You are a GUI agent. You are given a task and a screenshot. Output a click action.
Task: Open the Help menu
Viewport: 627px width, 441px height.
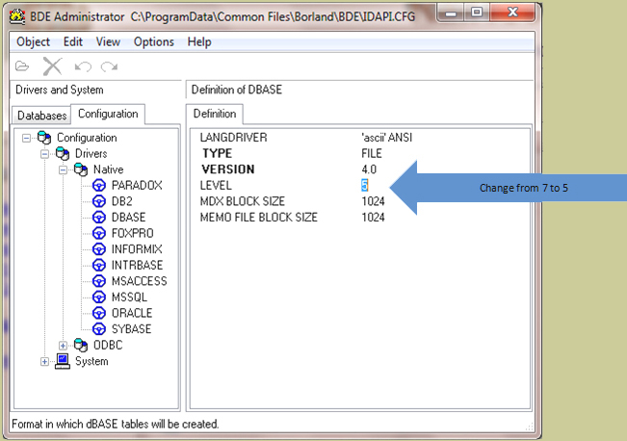[199, 41]
